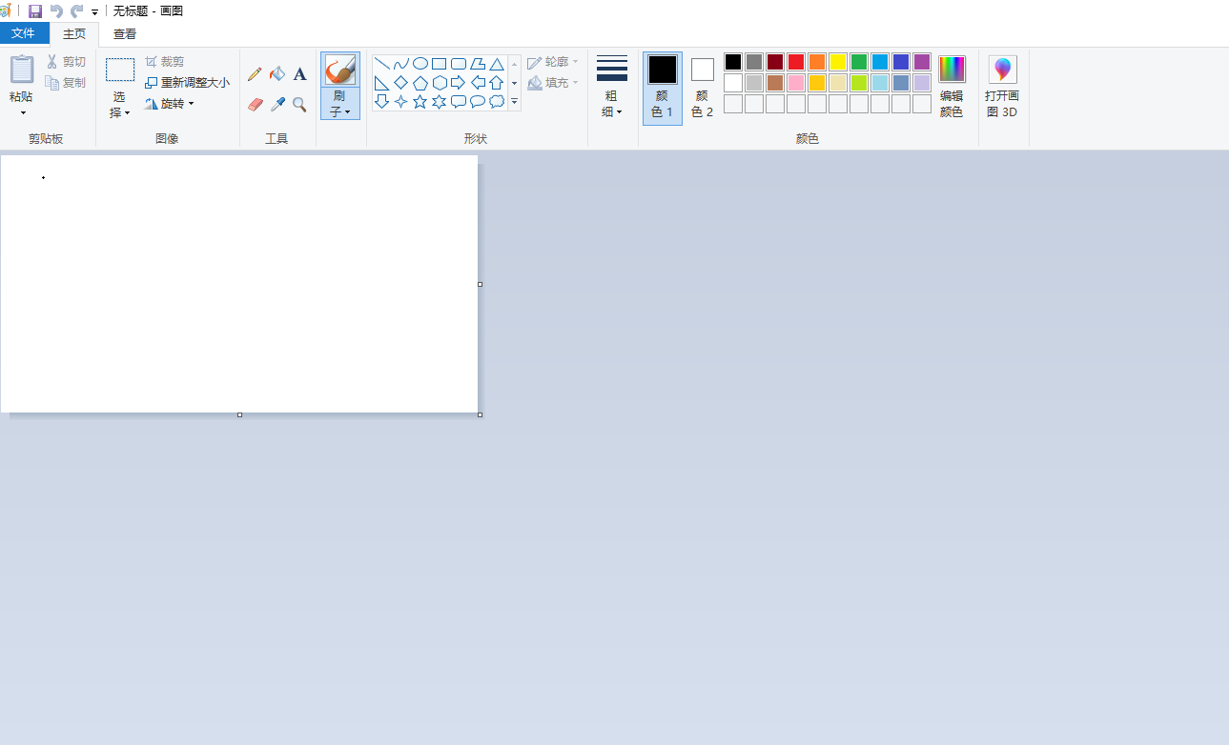
Task: Switch to the View tab
Action: point(125,33)
